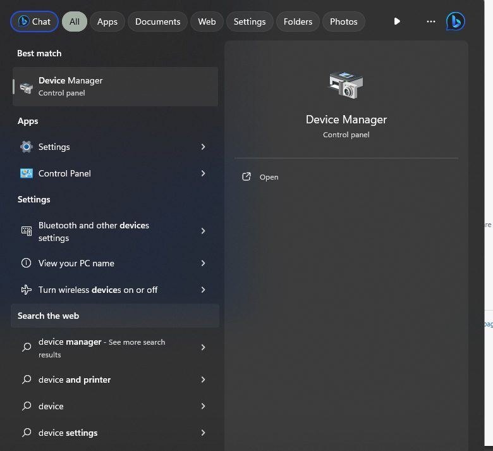This screenshot has width=493, height=451.
Task: Click search icon beside device and printer
Action: (27, 380)
